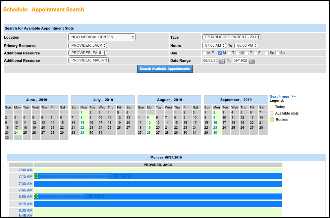
Task: Click the Booked legend color swatch
Action: click(x=271, y=120)
